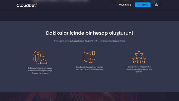Click the fingerprint account icon
The height and width of the screenshot is (101, 179).
(40, 57)
